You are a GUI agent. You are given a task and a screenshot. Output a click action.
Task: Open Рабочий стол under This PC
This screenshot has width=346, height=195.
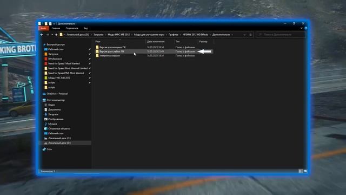coord(56,133)
